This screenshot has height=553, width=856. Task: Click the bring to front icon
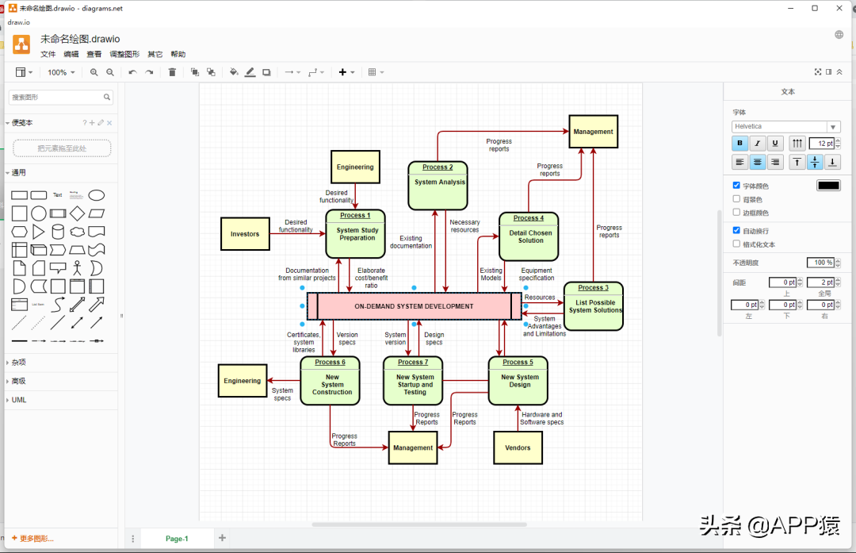pyautogui.click(x=195, y=72)
